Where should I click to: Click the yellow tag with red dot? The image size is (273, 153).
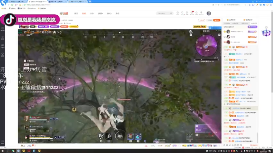pyautogui.click(x=74, y=27)
